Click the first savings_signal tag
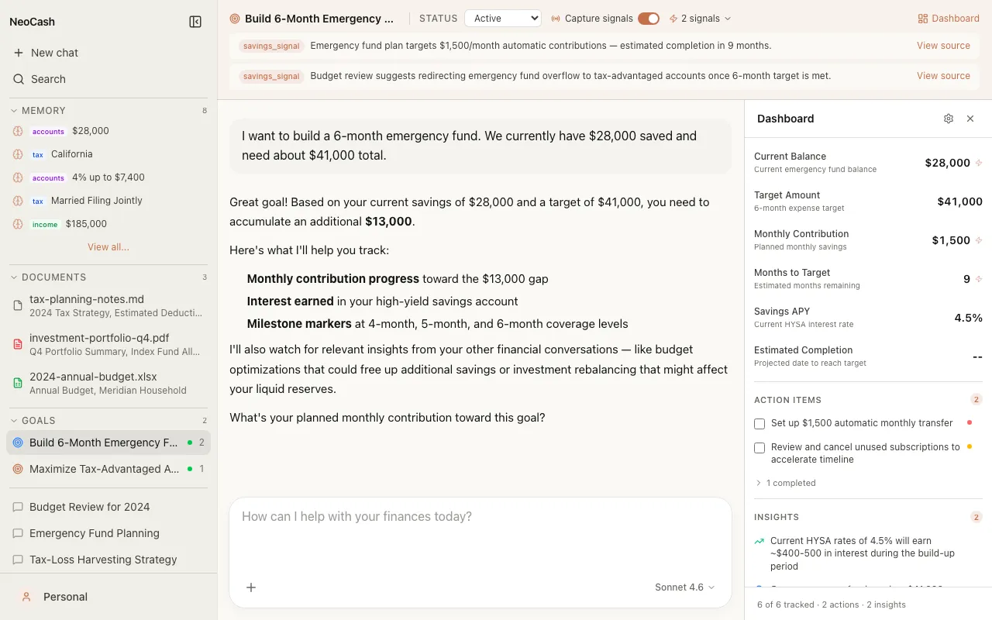This screenshot has width=992, height=620. click(271, 46)
